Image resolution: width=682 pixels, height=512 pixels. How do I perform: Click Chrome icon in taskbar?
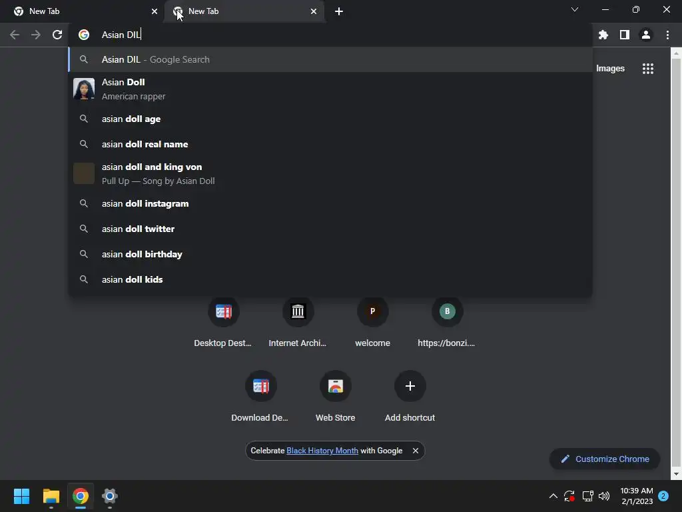(81, 496)
